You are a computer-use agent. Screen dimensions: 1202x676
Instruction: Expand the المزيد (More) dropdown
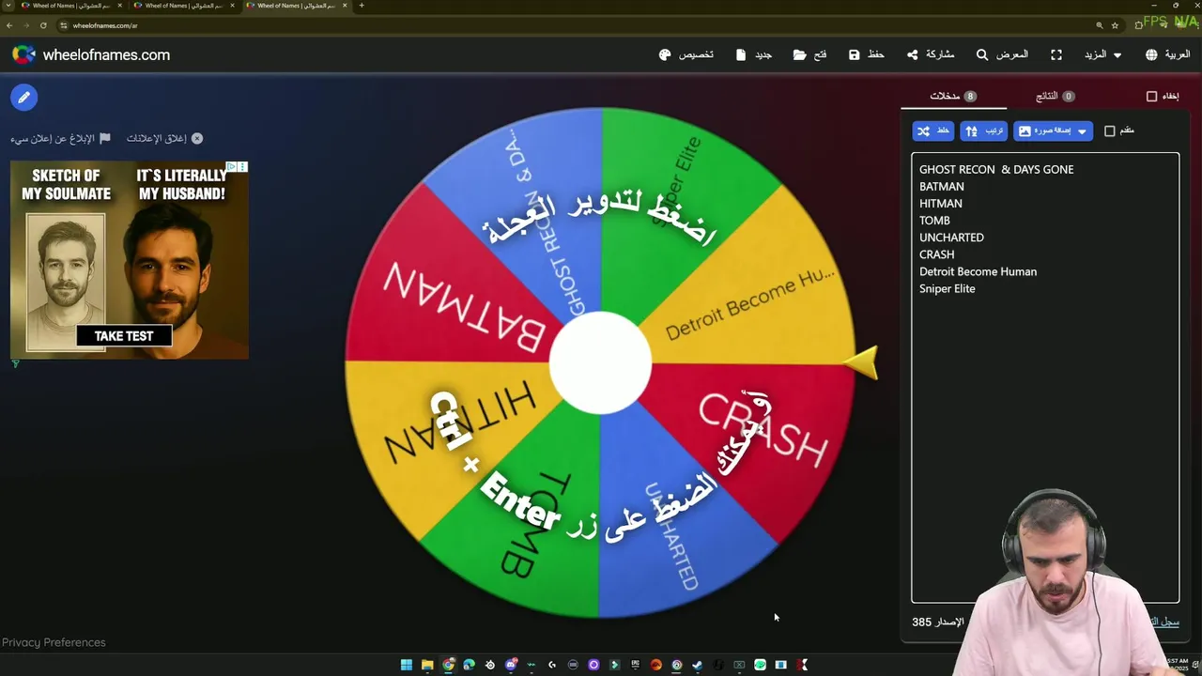[1103, 54]
